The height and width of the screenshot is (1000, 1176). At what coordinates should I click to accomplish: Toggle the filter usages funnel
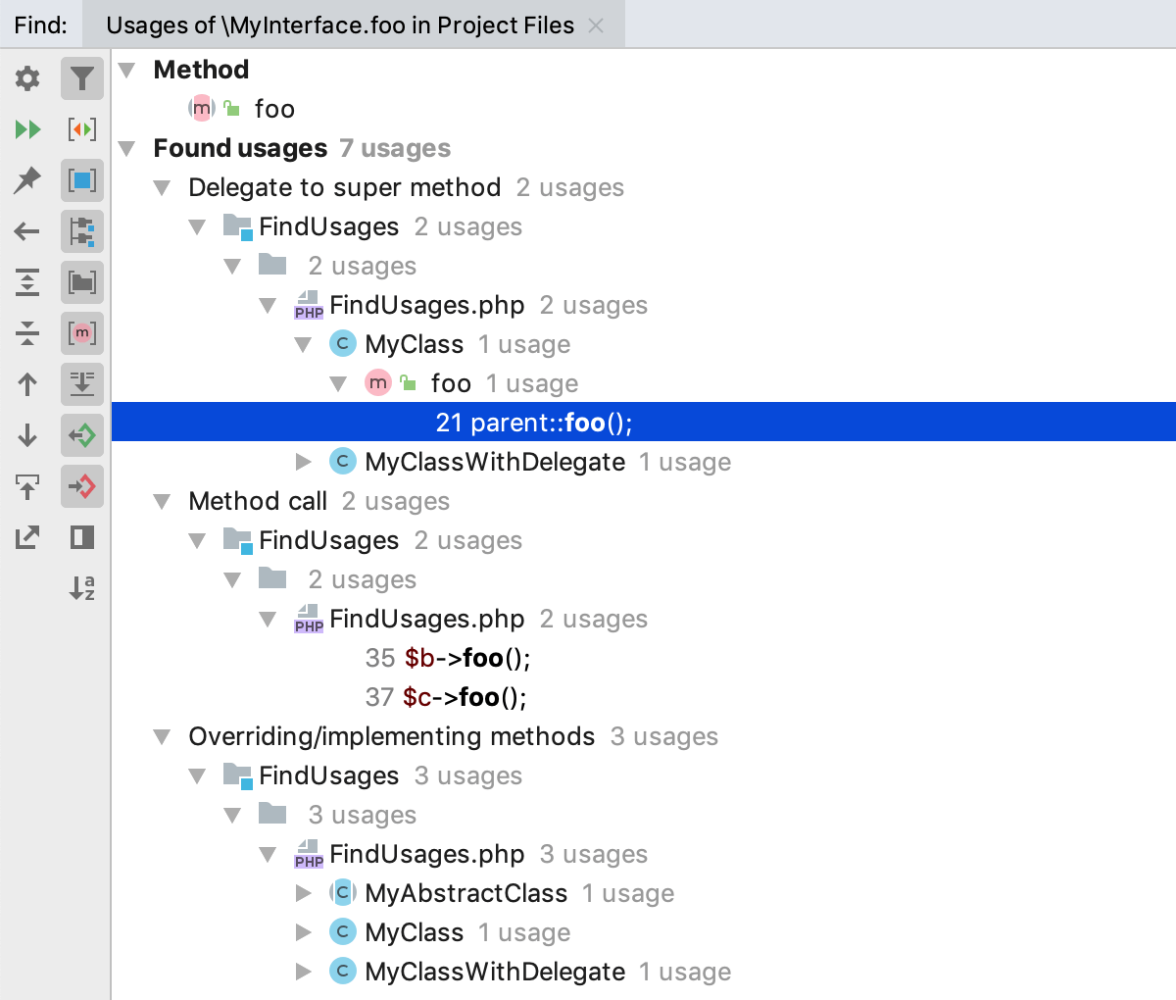click(x=81, y=78)
